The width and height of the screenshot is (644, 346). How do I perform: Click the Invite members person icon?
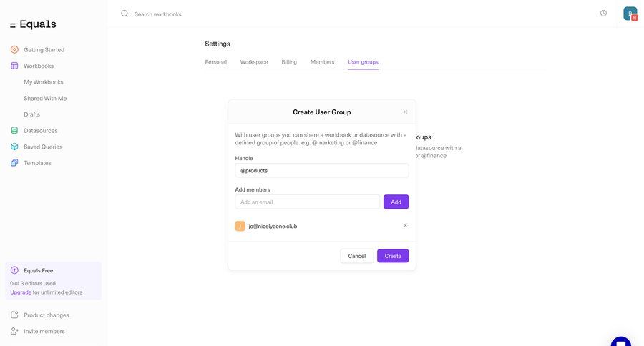pyautogui.click(x=14, y=331)
